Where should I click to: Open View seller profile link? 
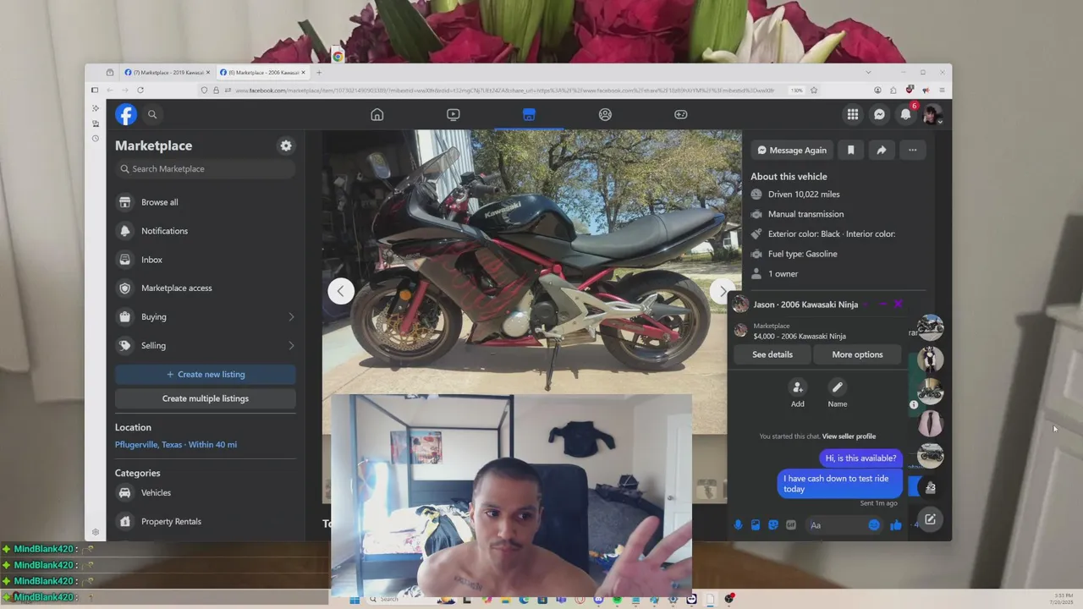[849, 436]
